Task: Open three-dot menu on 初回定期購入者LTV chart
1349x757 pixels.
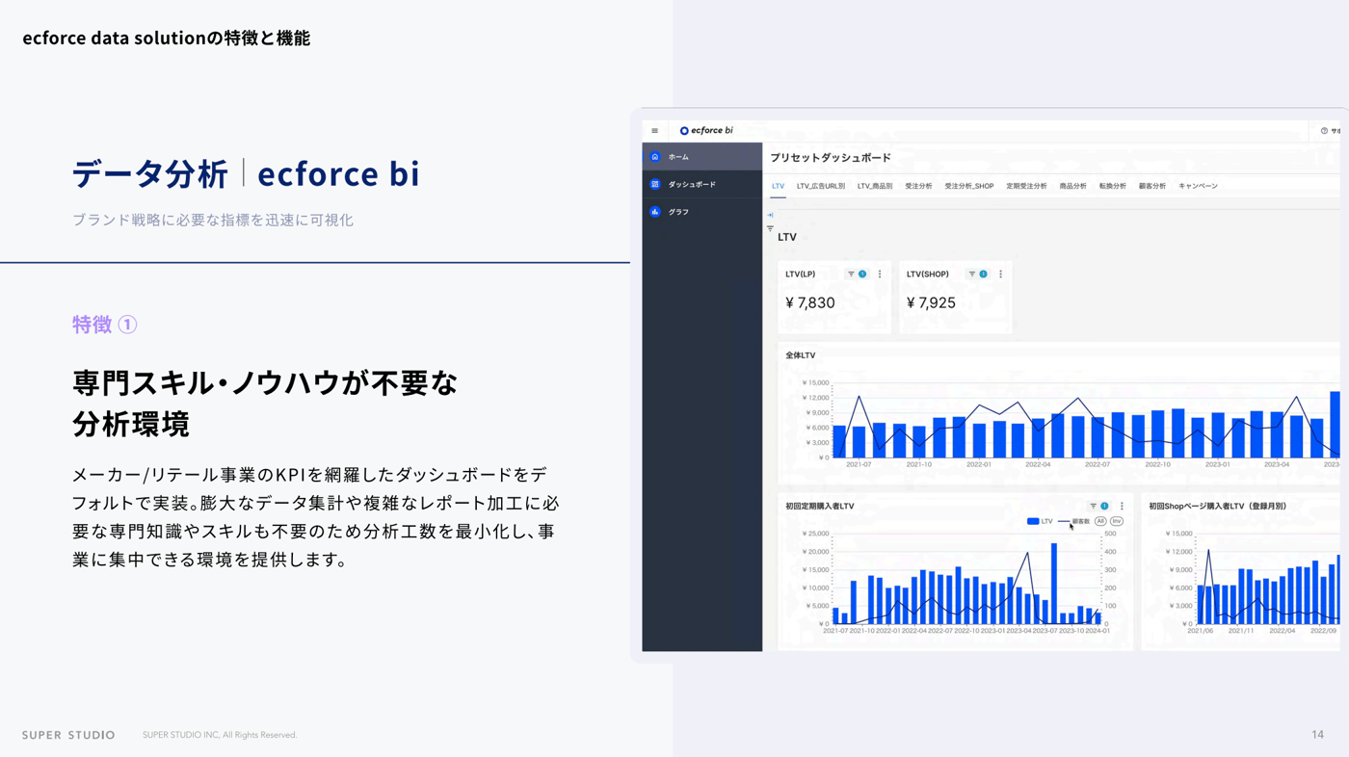Action: [1122, 506]
